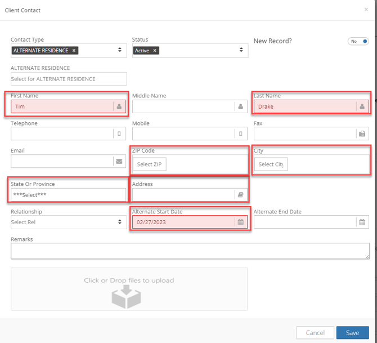The width and height of the screenshot is (377, 343).
Task: Click the fax icon in Fax field
Action: [x=362, y=134]
